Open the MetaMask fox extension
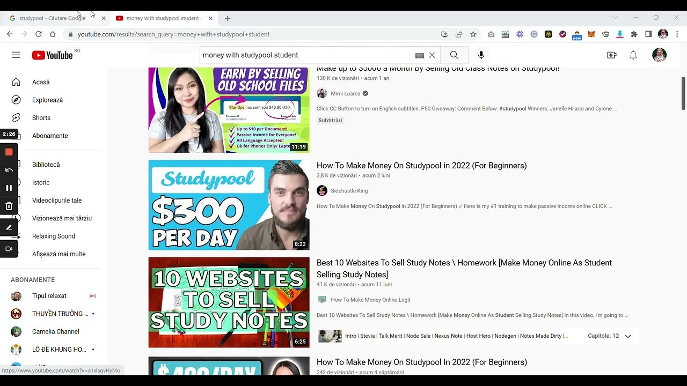This screenshot has width=687, height=386. pyautogui.click(x=591, y=34)
